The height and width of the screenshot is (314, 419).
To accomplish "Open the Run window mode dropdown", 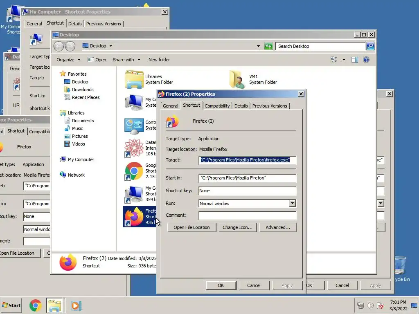I will pyautogui.click(x=292, y=204).
